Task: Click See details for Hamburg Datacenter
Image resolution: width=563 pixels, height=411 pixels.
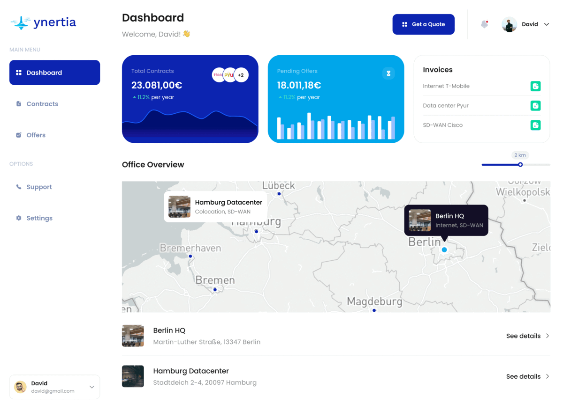Action: 527,376
